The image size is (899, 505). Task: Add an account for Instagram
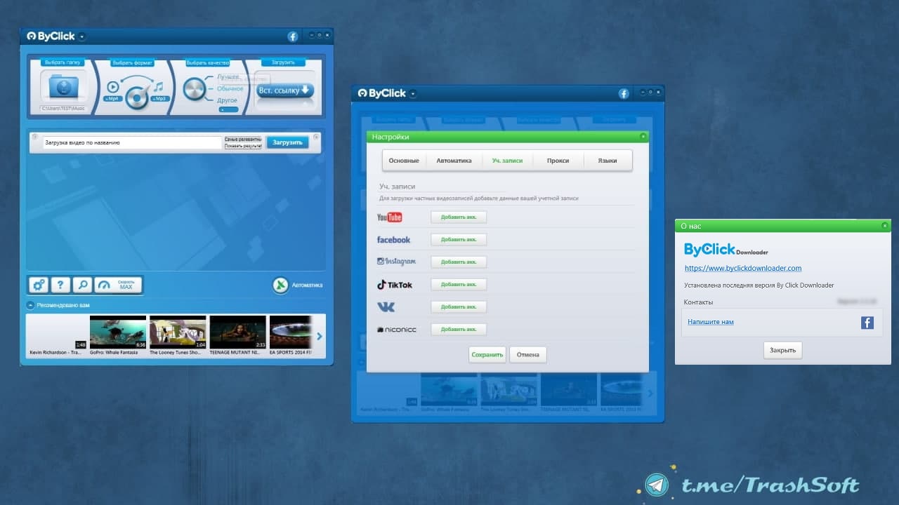coord(459,262)
